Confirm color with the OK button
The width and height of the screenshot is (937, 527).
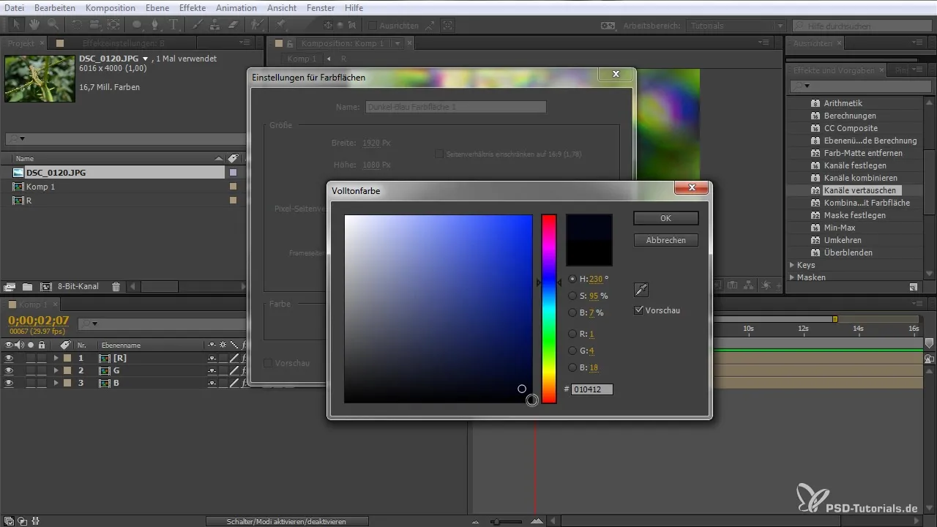(x=665, y=218)
